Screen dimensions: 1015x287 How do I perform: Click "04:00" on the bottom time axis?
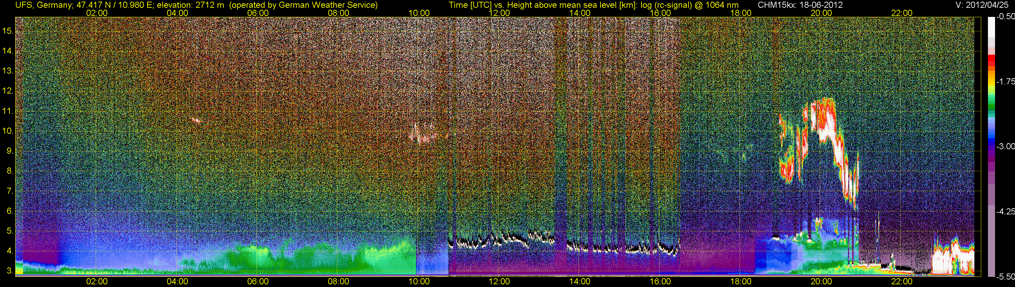(177, 282)
